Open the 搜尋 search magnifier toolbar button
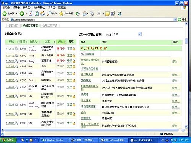Image resolution: width=191 pixels, height=143 pixels. coord(52,14)
